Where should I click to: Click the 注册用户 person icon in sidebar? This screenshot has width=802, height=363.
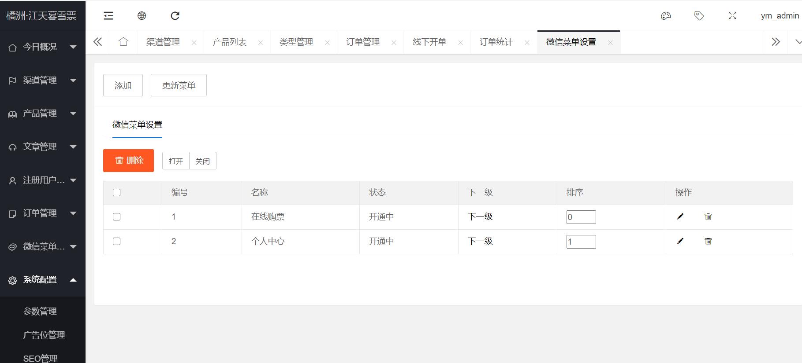[13, 180]
